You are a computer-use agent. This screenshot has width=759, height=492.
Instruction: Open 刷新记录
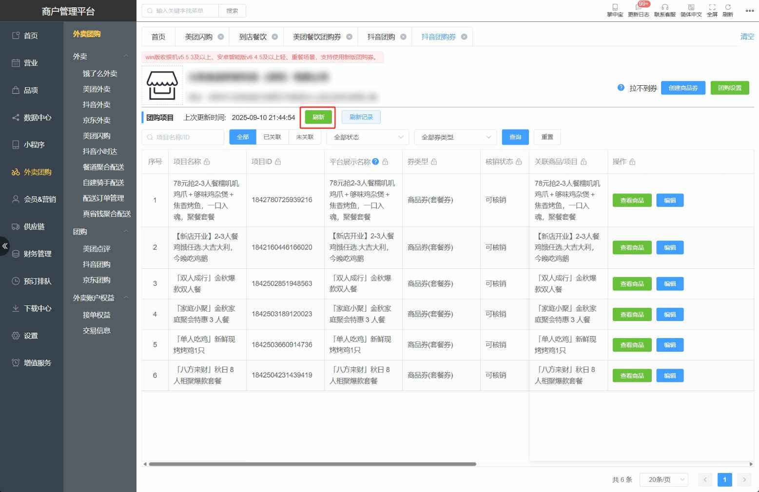(x=361, y=117)
